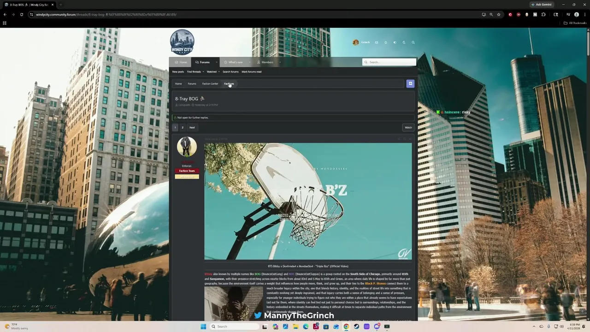Open Discord from the taskbar

pyautogui.click(x=377, y=326)
